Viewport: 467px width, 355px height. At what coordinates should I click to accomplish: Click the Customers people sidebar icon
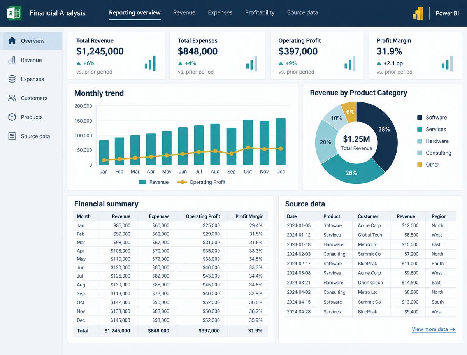[x=12, y=98]
